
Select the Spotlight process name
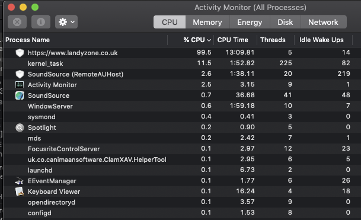[42, 127]
